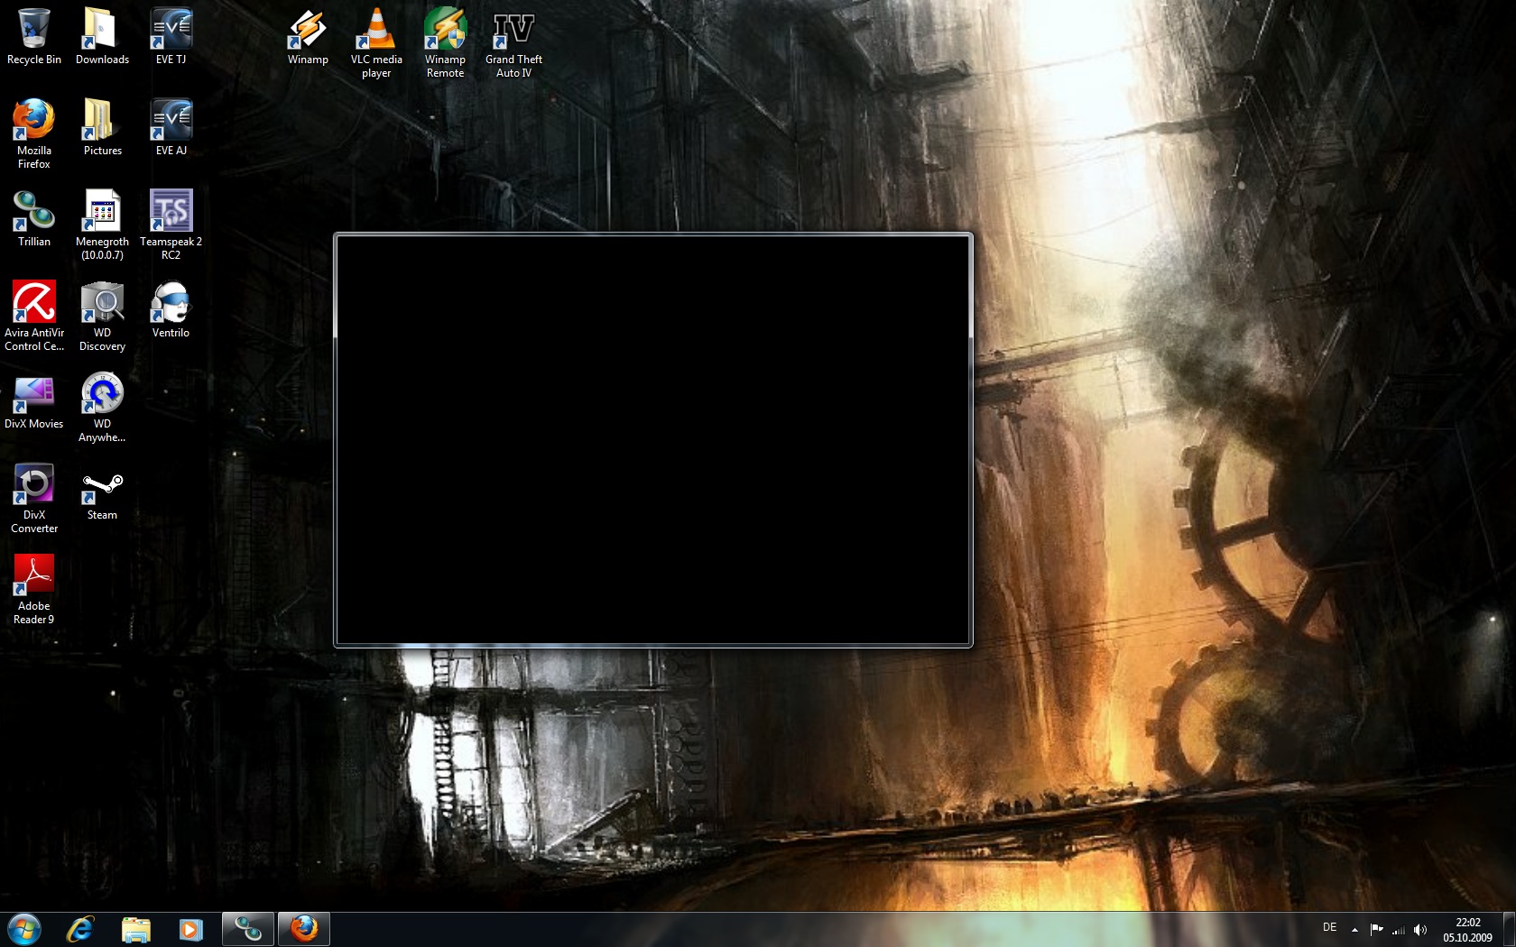Select the Mozilla Firefox desktop shortcut

tap(34, 134)
